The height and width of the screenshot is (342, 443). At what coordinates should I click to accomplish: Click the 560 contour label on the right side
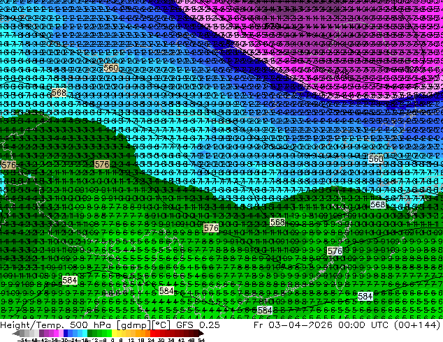[x=376, y=159]
